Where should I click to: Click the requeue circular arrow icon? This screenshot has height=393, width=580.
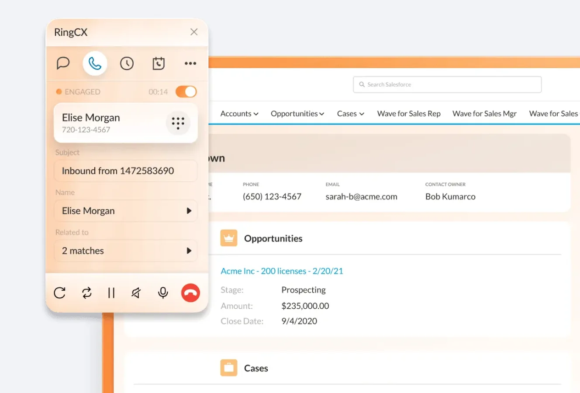[x=60, y=293]
